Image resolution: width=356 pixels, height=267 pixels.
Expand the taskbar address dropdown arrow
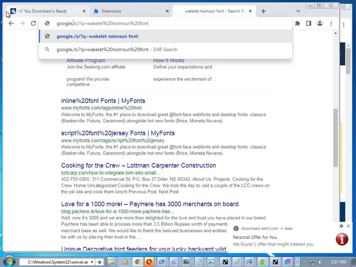pos(92,262)
